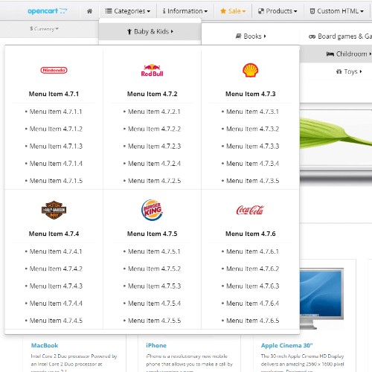Select Menu Item 4.7.2.3
The width and height of the screenshot is (372, 372).
(x=152, y=147)
